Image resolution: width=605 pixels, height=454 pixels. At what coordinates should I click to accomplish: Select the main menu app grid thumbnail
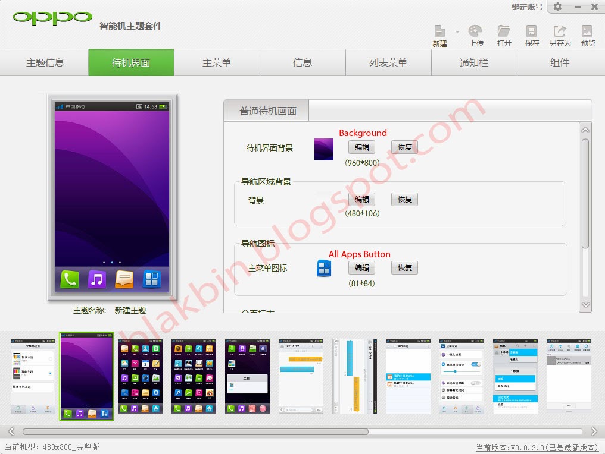pyautogui.click(x=140, y=376)
